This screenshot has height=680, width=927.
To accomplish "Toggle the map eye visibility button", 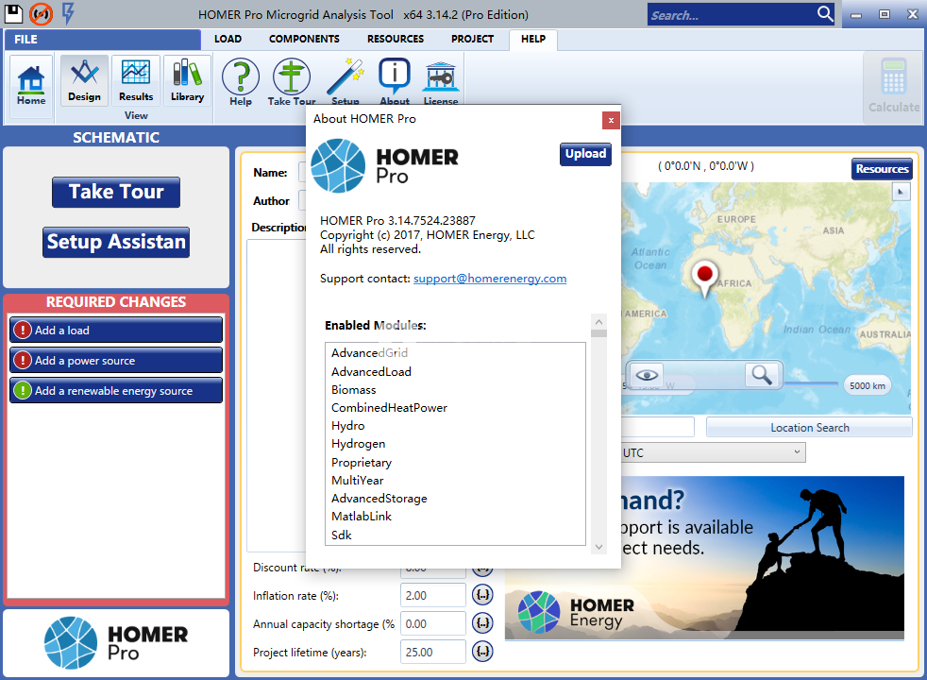I will tap(647, 375).
